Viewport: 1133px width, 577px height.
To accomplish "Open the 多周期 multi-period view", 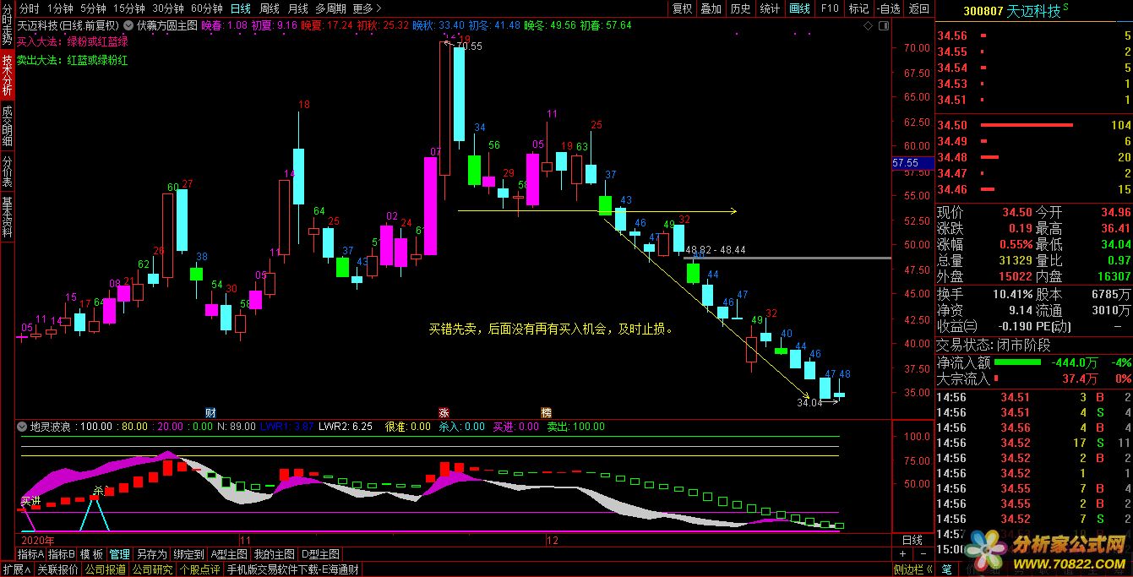I will click(331, 8).
